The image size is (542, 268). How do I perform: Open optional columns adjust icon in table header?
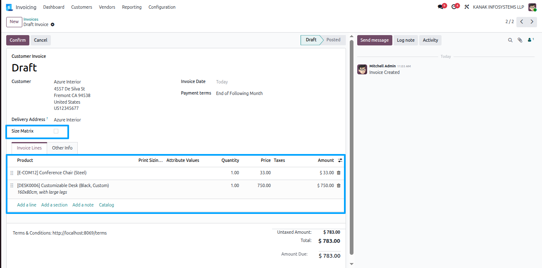[x=340, y=160]
